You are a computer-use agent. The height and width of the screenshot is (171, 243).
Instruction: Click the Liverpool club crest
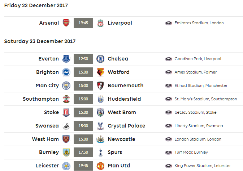100,23
